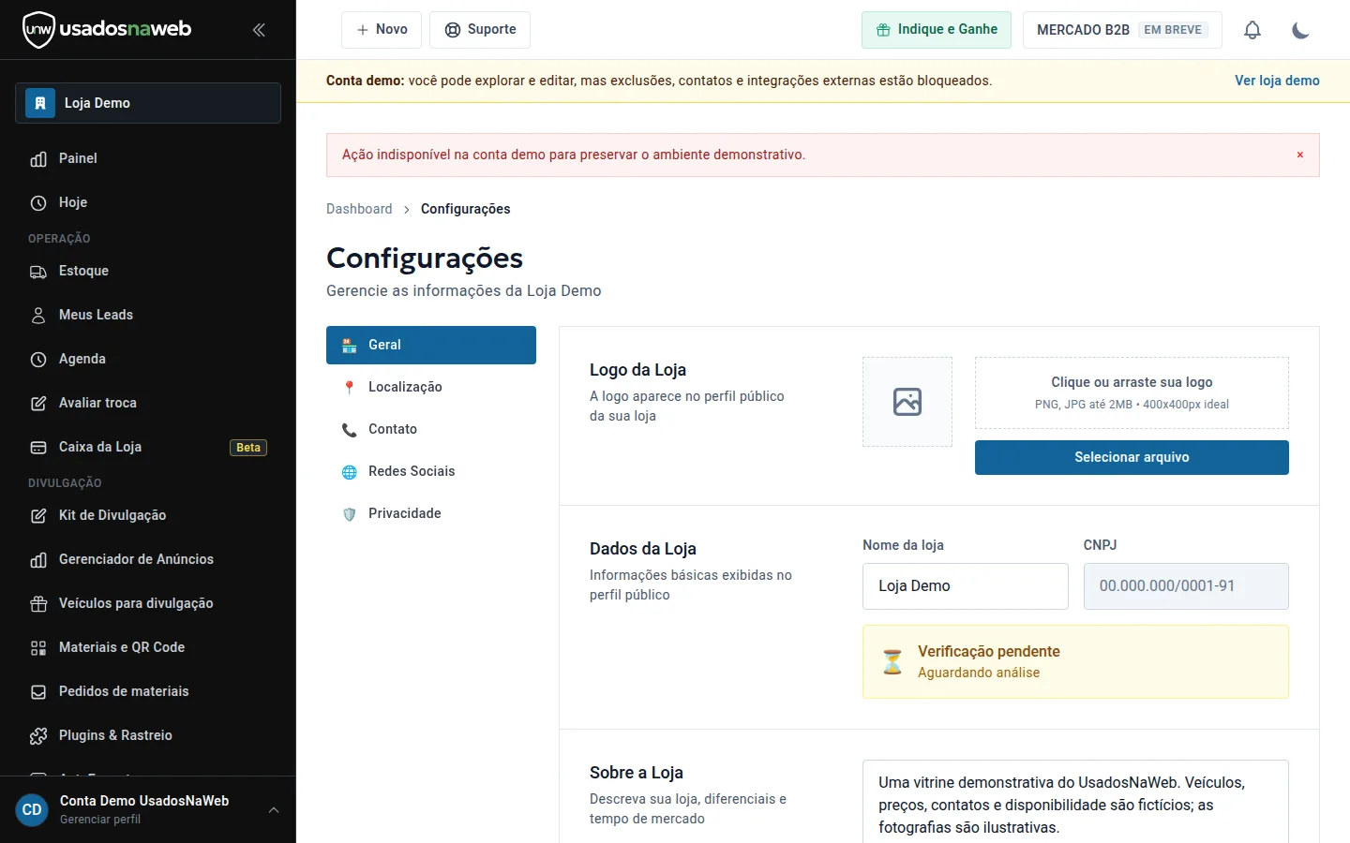The width and height of the screenshot is (1350, 843).
Task: Open Meus Leads page
Action: coord(148,315)
